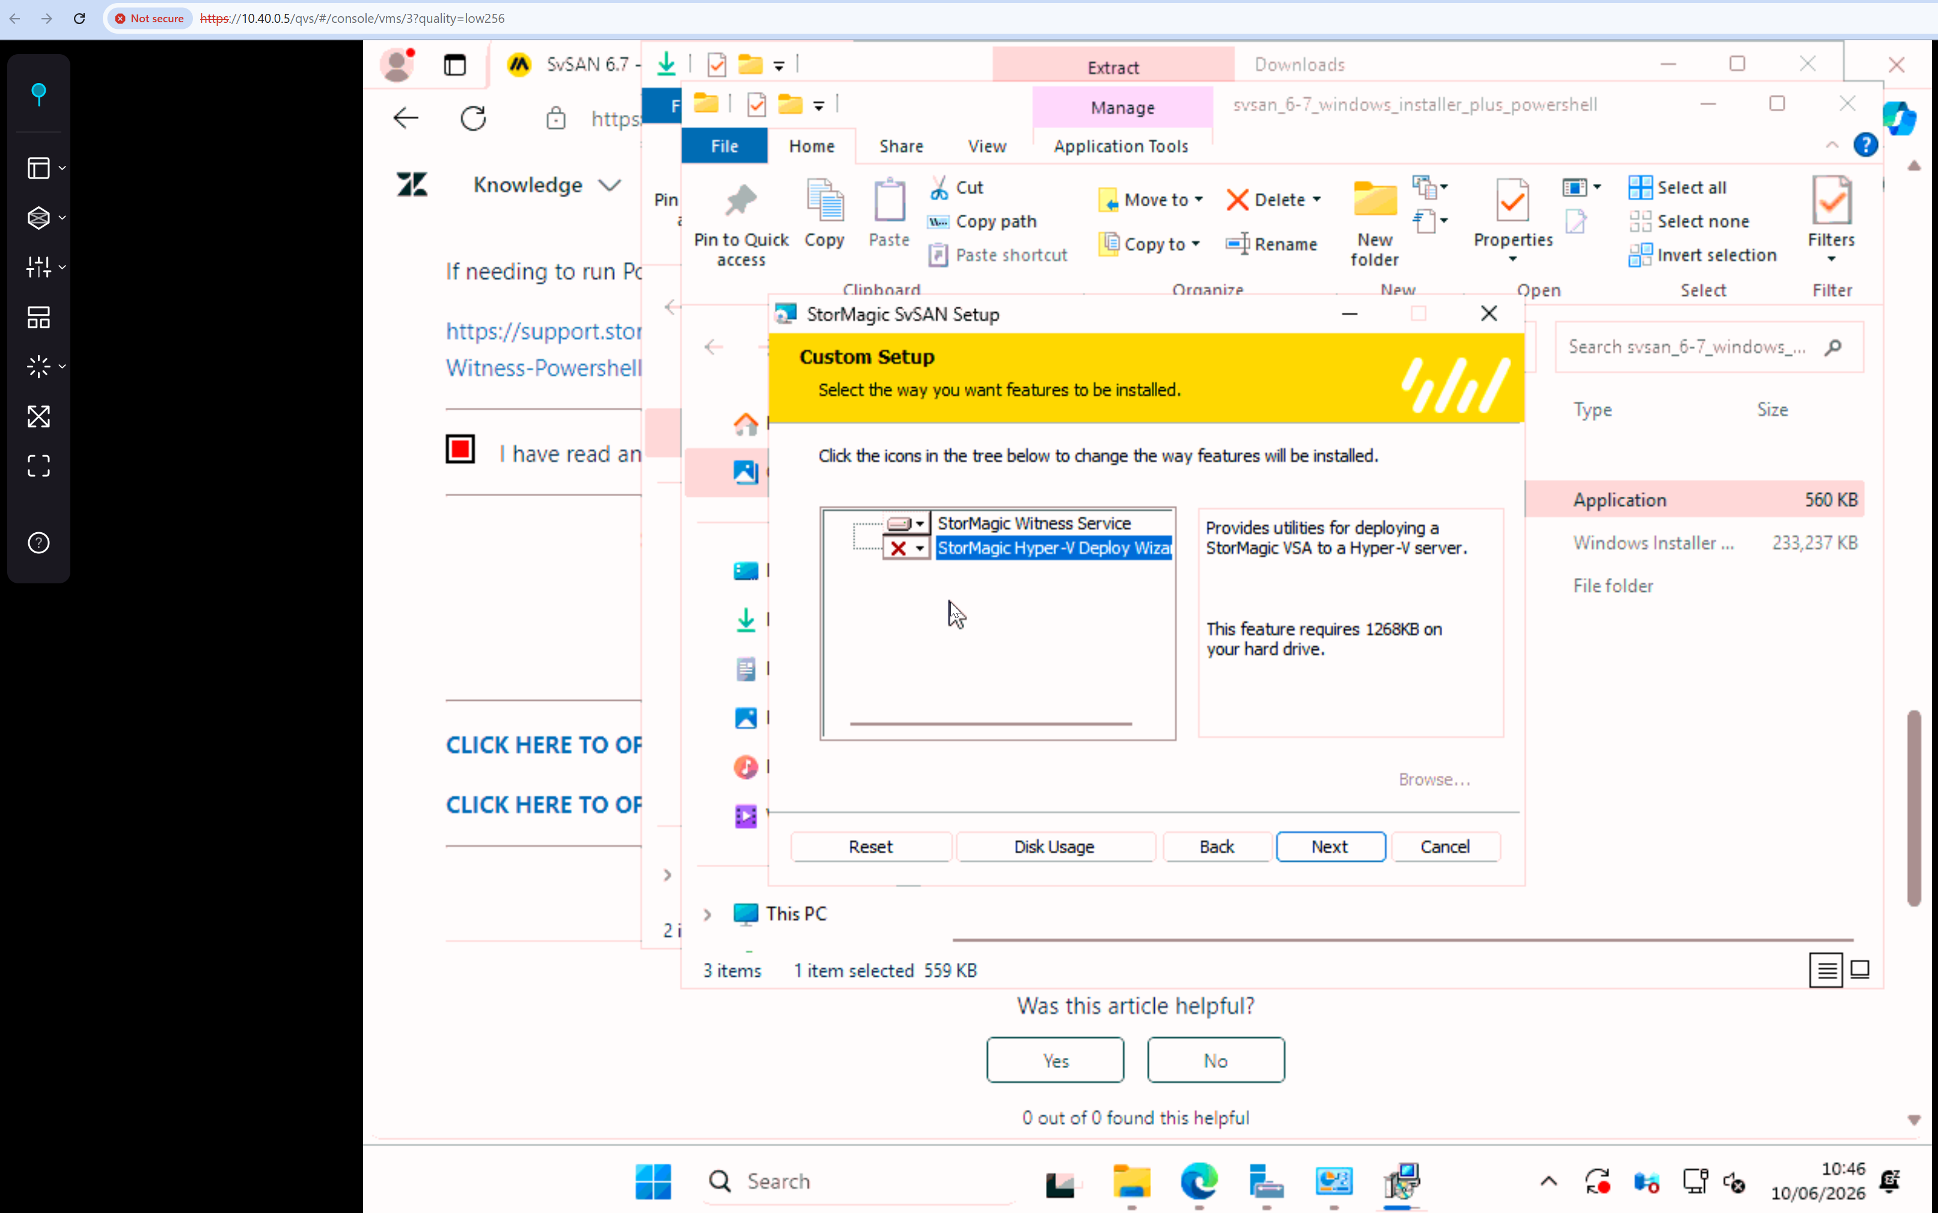This screenshot has width=1938, height=1213.
Task: Click the New folder icon in ribbon
Action: [1374, 223]
